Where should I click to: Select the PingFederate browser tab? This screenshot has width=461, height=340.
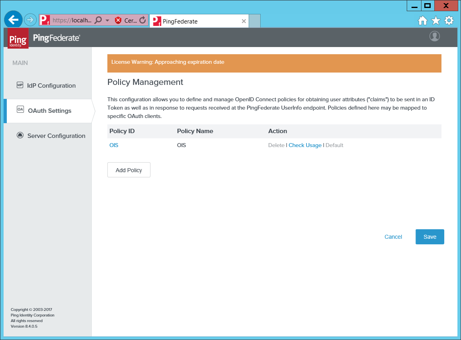(199, 21)
